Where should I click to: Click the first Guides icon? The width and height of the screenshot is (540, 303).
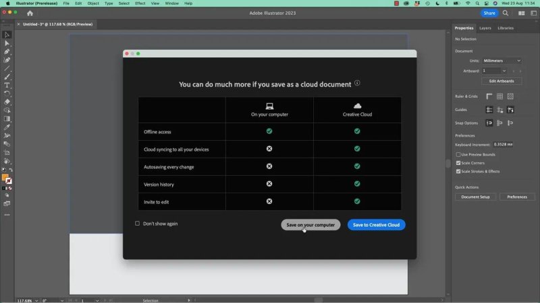pos(489,110)
